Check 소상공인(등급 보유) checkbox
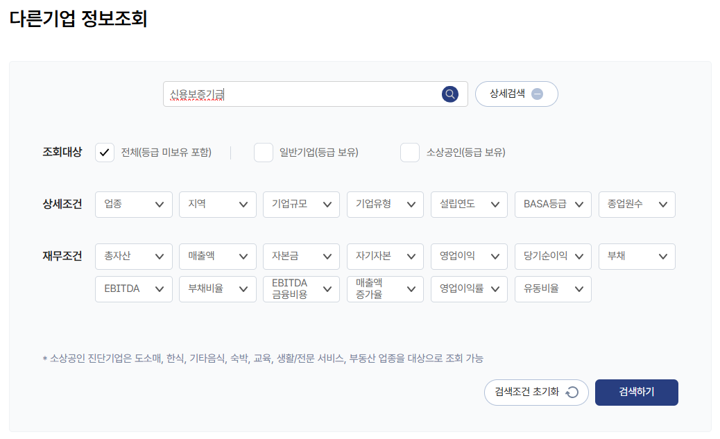 [410, 152]
